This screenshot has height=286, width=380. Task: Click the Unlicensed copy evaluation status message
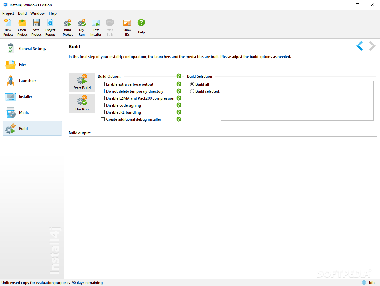[x=52, y=282]
